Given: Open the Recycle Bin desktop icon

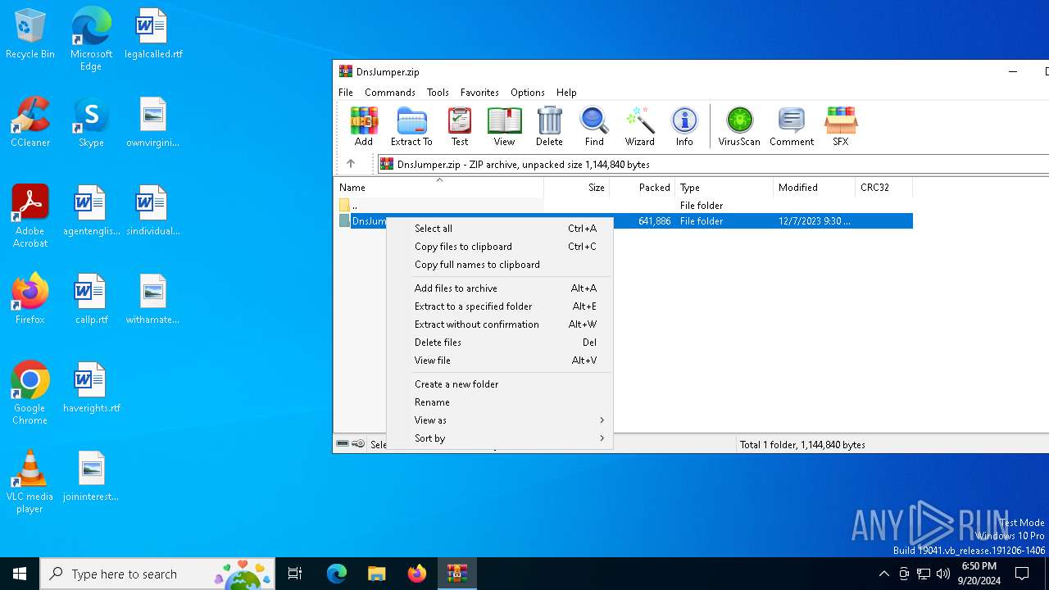Looking at the screenshot, I should coord(30,34).
